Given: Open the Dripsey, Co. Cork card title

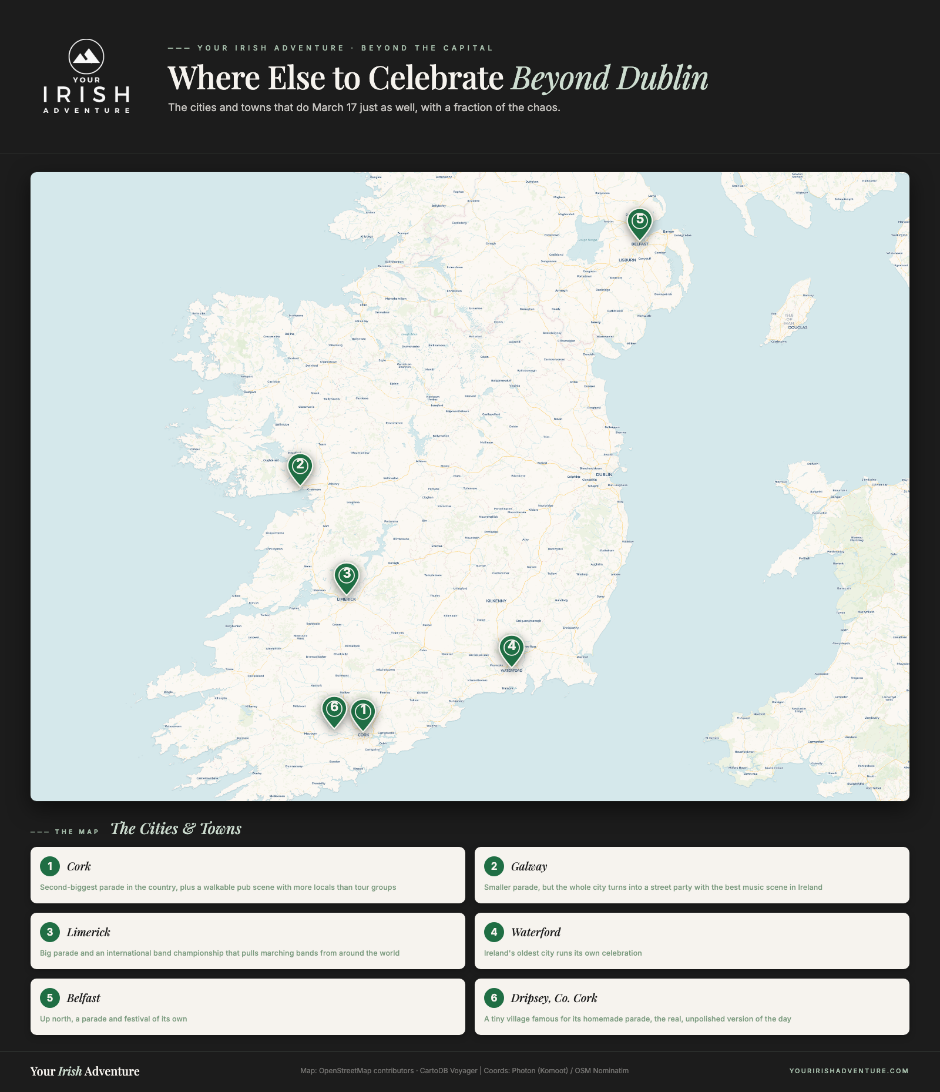Looking at the screenshot, I should point(554,998).
